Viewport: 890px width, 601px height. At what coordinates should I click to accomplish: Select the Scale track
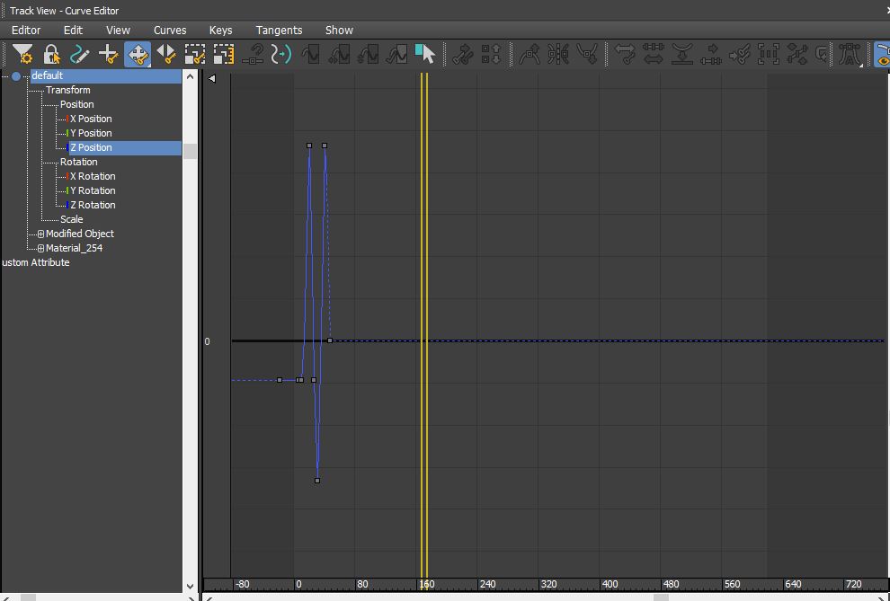pyautogui.click(x=72, y=219)
